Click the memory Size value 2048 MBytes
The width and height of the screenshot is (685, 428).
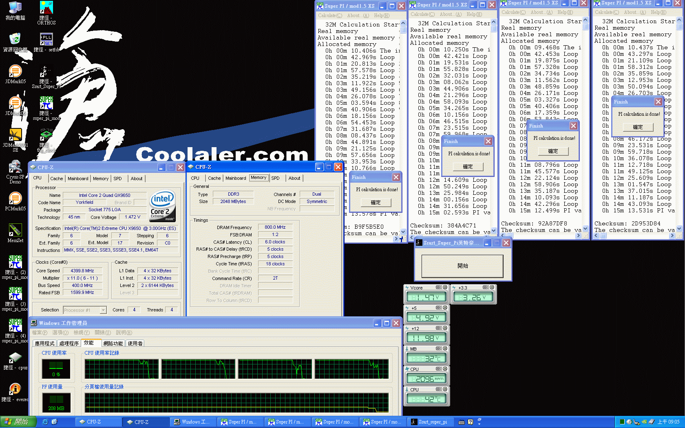233,201
